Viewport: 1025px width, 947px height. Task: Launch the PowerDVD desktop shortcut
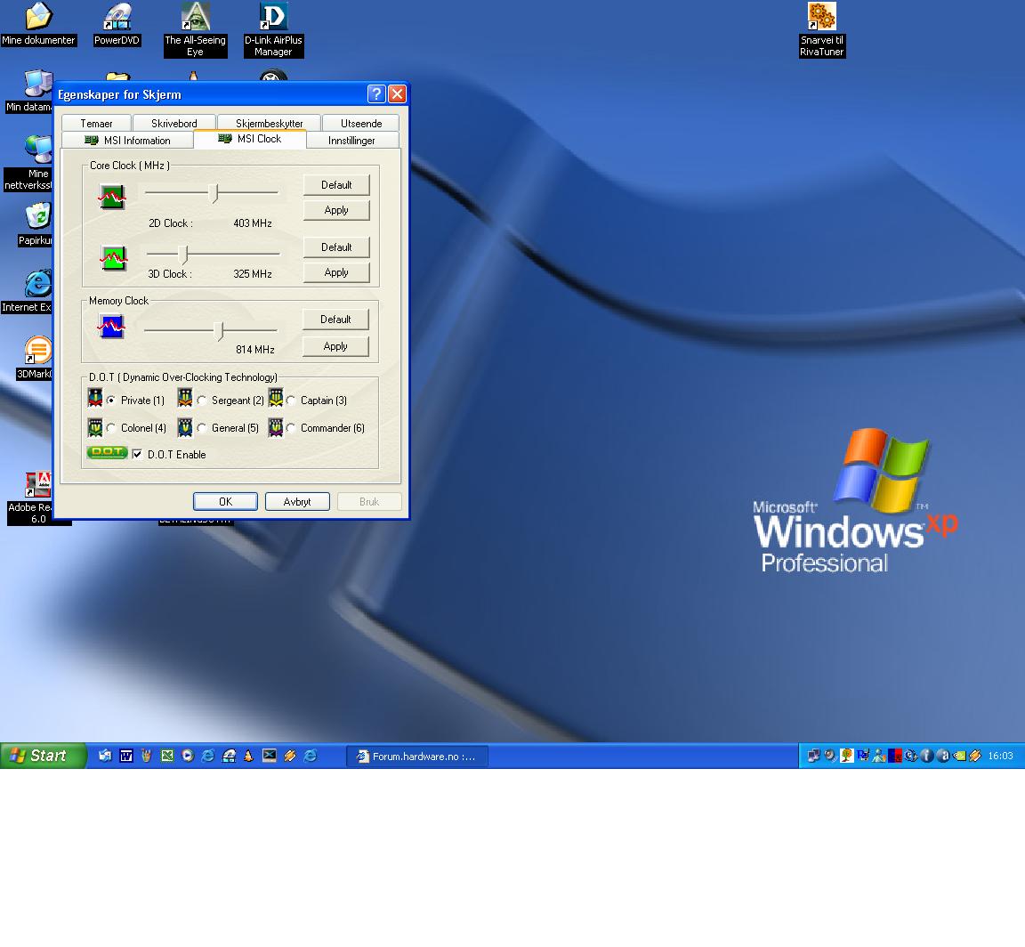click(117, 24)
